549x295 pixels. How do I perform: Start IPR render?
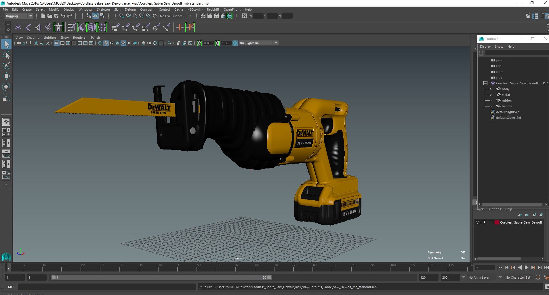point(216,16)
